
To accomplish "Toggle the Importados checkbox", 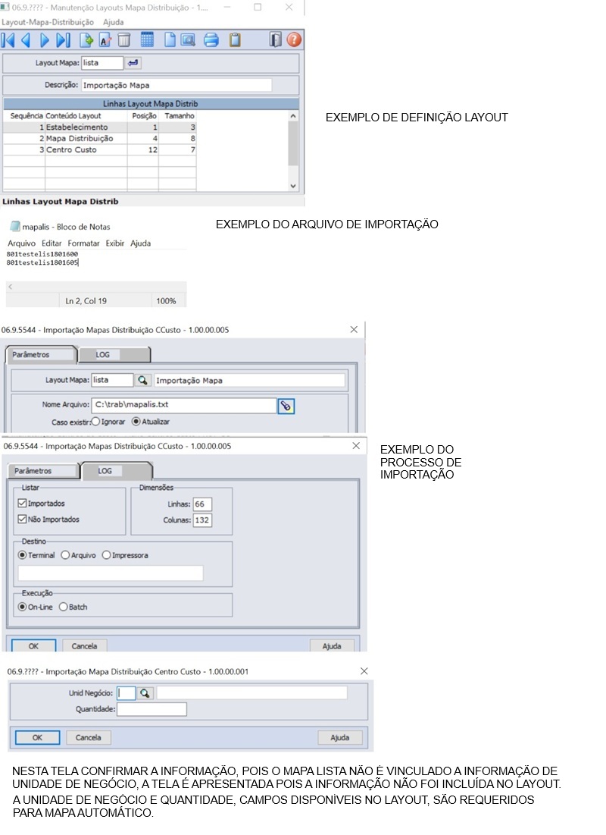I will pyautogui.click(x=22, y=504).
